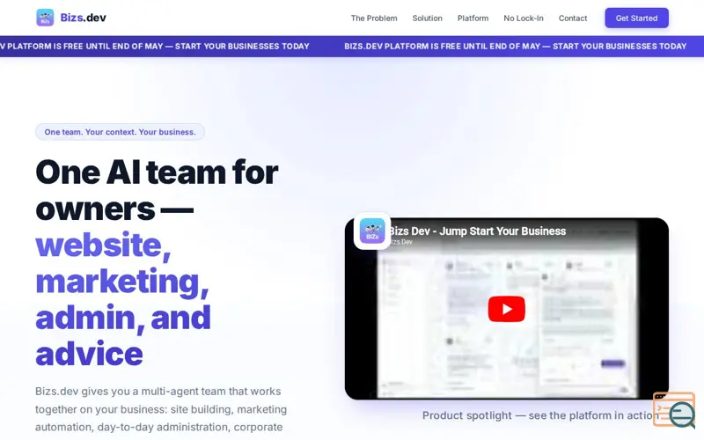Open The Problem nav item
Screen dimensions: 704x440
[x=374, y=18]
